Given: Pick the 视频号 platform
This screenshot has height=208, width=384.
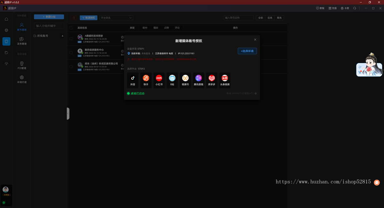Looking at the screenshot, I should tap(185, 80).
